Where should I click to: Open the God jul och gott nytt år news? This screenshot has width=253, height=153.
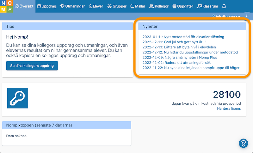coord(174,42)
